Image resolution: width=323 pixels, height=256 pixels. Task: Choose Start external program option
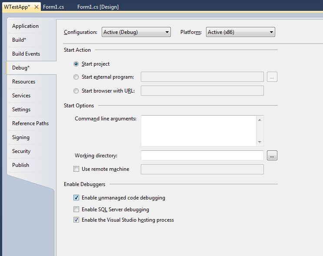tap(76, 77)
